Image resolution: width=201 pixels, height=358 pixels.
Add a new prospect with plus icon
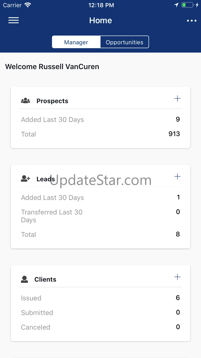[x=177, y=99]
